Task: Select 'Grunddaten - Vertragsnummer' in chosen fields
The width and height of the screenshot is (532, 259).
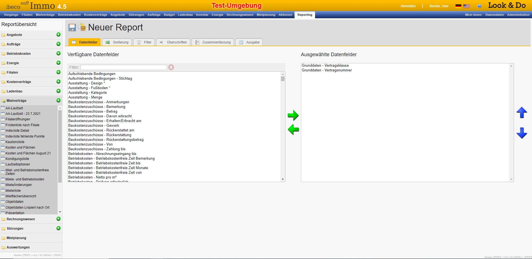Action: coord(327,70)
